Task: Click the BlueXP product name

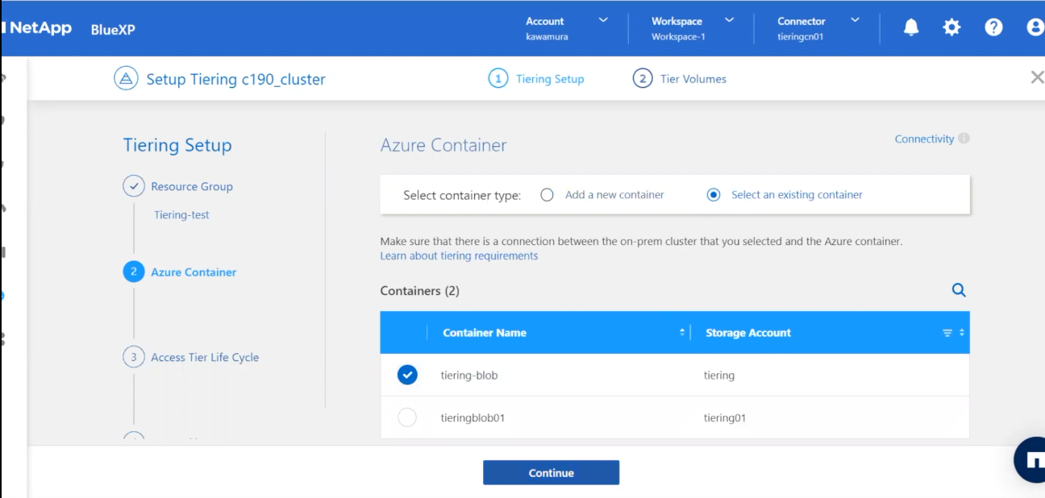Action: [113, 29]
